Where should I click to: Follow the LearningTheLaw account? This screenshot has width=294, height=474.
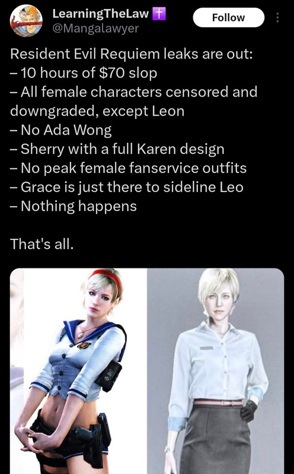[x=228, y=18]
